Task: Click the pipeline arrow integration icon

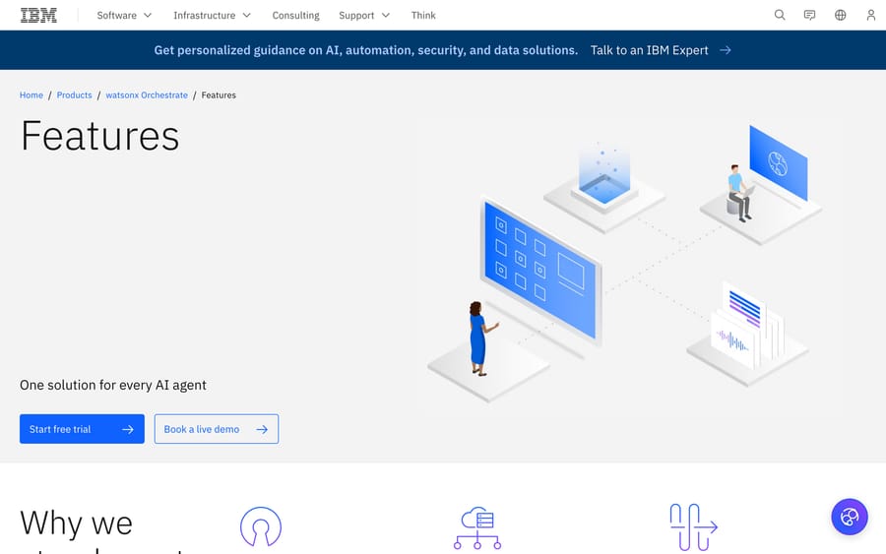Action: (x=693, y=526)
